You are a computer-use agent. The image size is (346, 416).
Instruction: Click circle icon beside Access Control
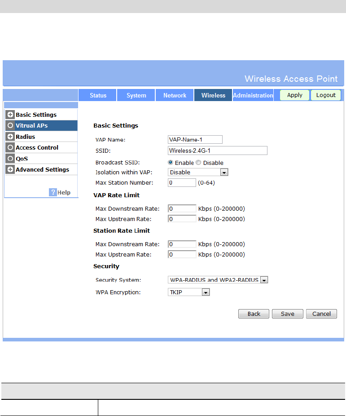[10, 147]
